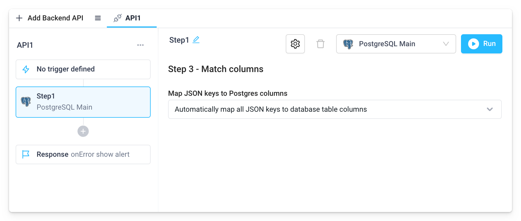Click the Step1 title text above editor
Image resolution: width=521 pixels, height=221 pixels.
coord(179,40)
